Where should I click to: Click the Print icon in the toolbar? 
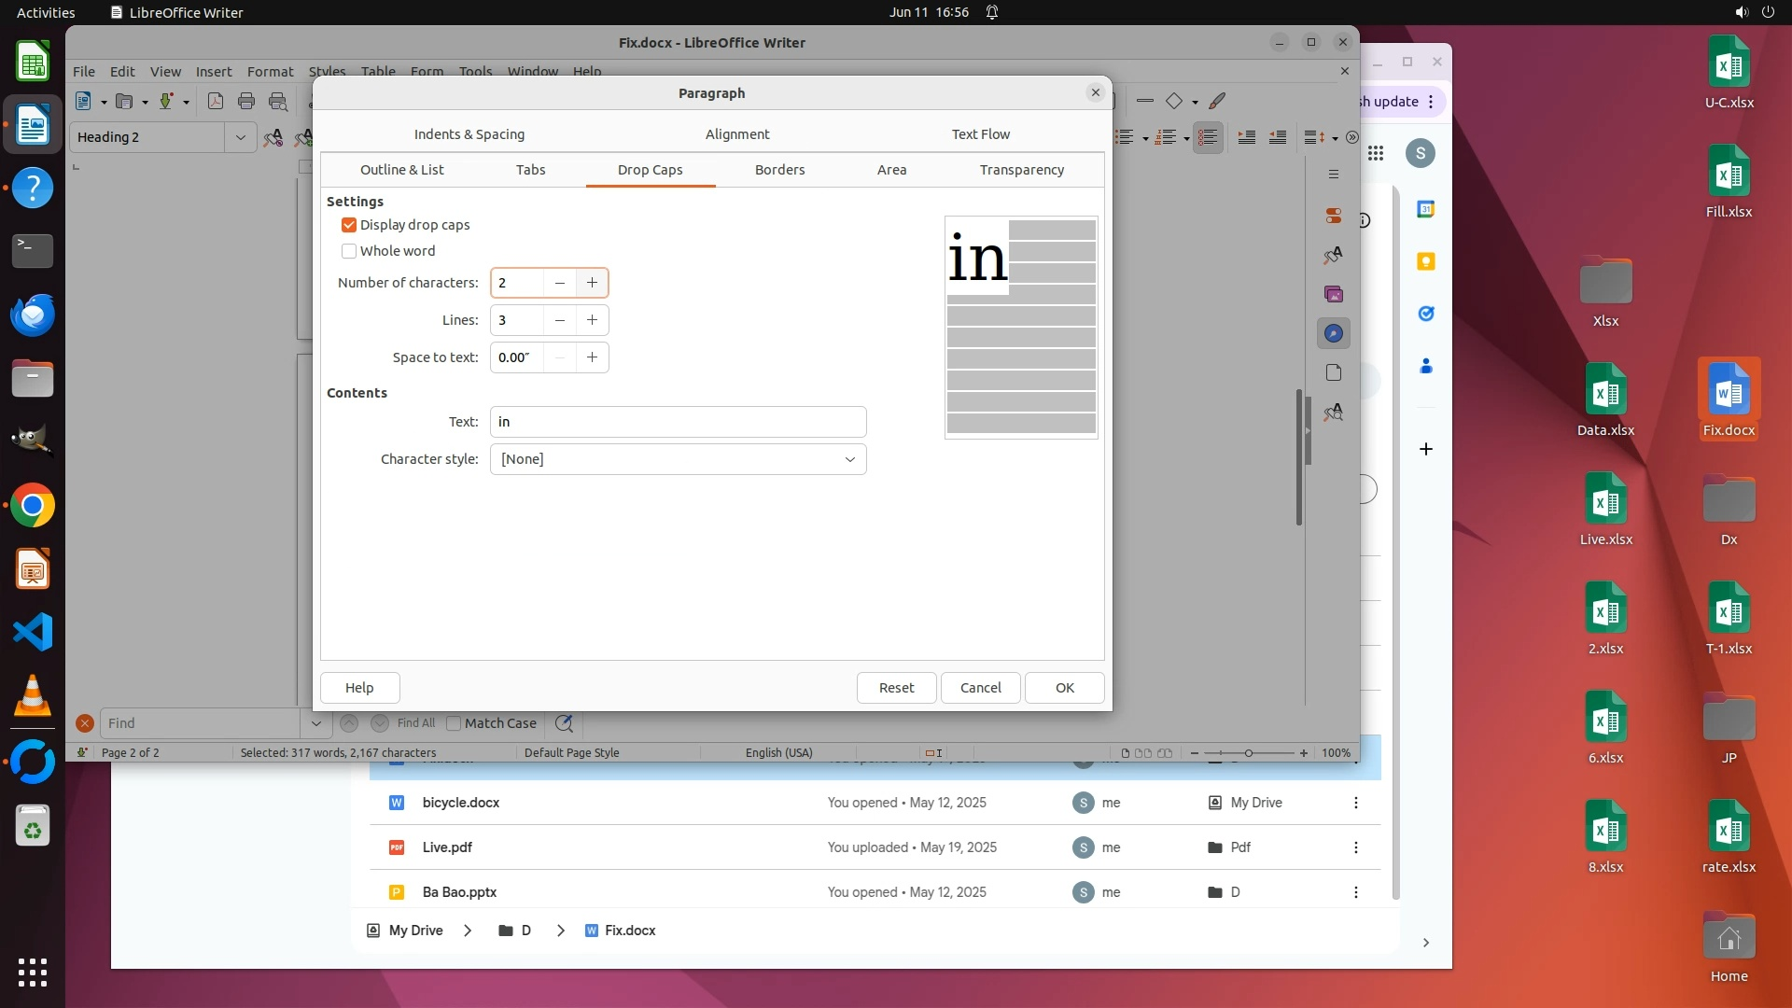[246, 101]
